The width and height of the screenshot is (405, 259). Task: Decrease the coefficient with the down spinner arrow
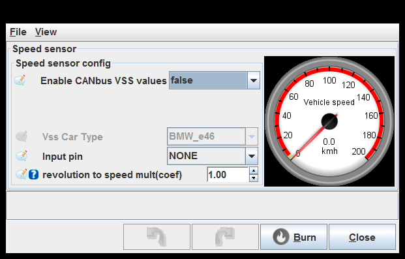point(254,178)
